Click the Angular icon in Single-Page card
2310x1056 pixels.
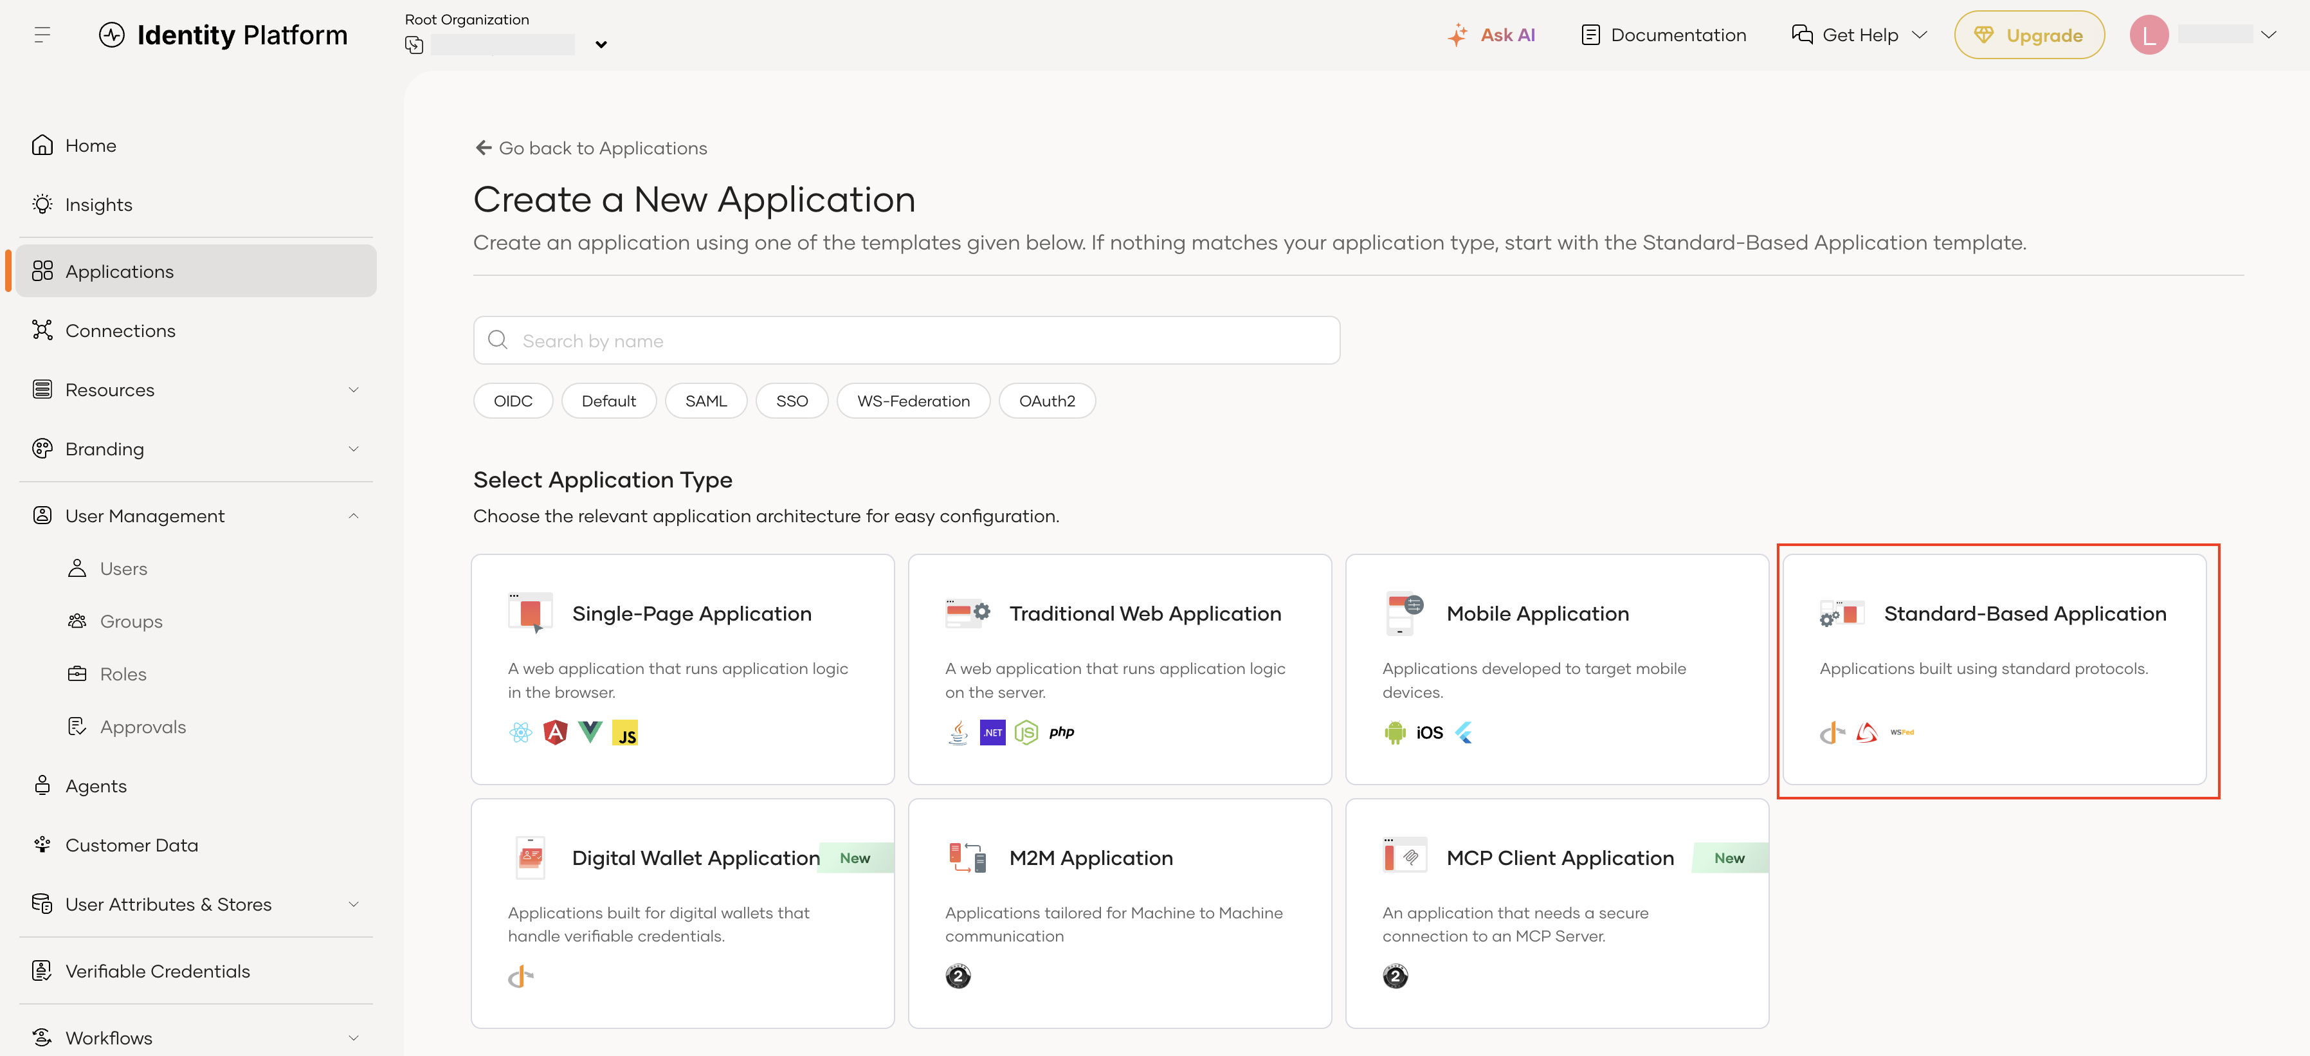click(x=555, y=733)
